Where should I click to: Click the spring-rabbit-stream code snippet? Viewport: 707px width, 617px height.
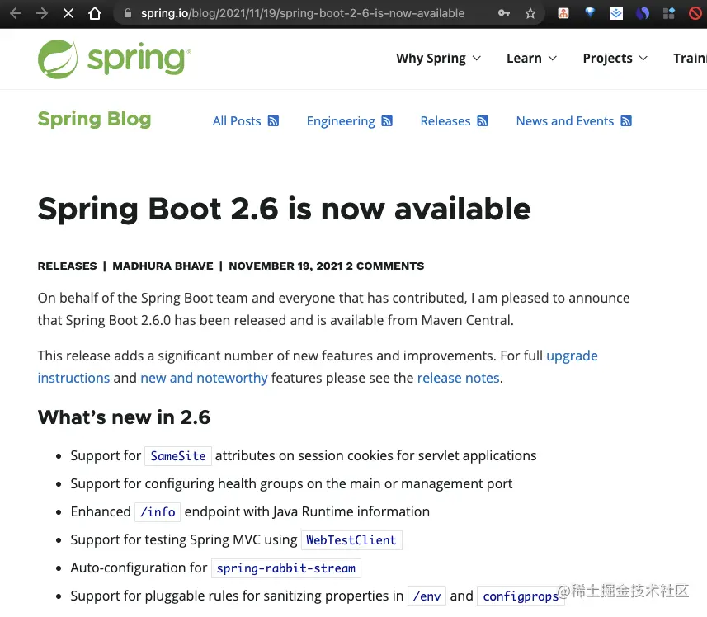(x=286, y=568)
